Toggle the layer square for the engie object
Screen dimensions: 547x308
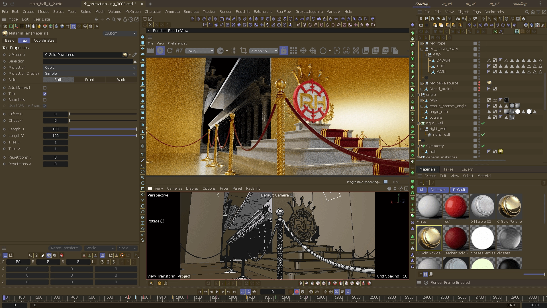(x=475, y=95)
